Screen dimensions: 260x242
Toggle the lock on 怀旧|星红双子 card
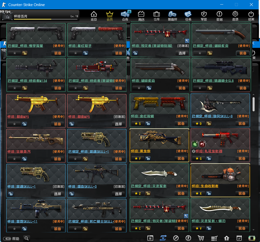(85, 53)
